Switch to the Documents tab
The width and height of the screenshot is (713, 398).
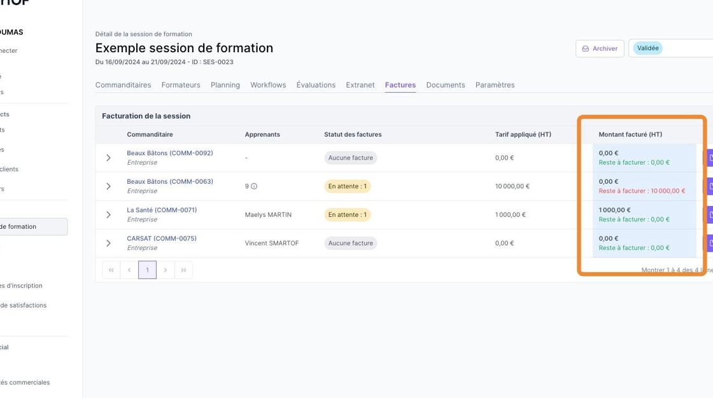pos(446,85)
